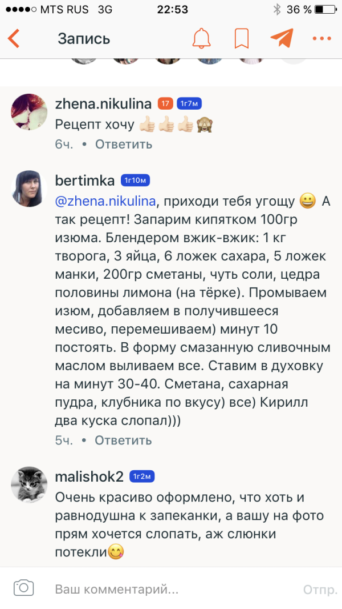
Task: Tap the orange 17 badge
Action: (165, 103)
